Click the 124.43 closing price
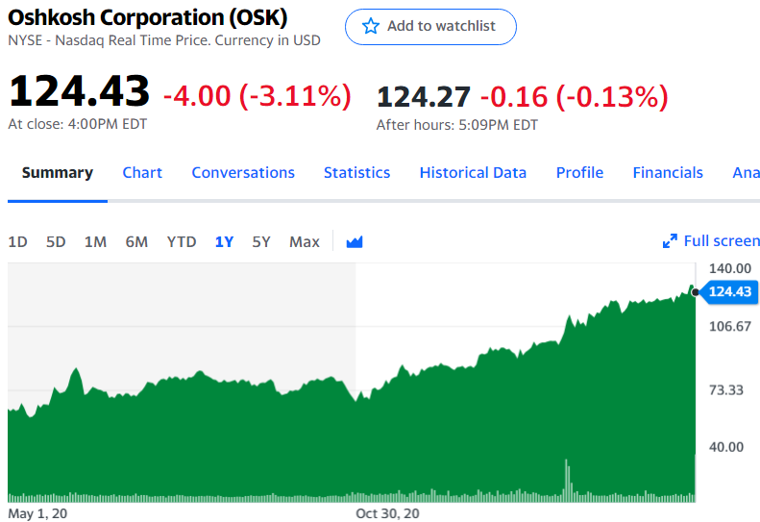 click(79, 91)
